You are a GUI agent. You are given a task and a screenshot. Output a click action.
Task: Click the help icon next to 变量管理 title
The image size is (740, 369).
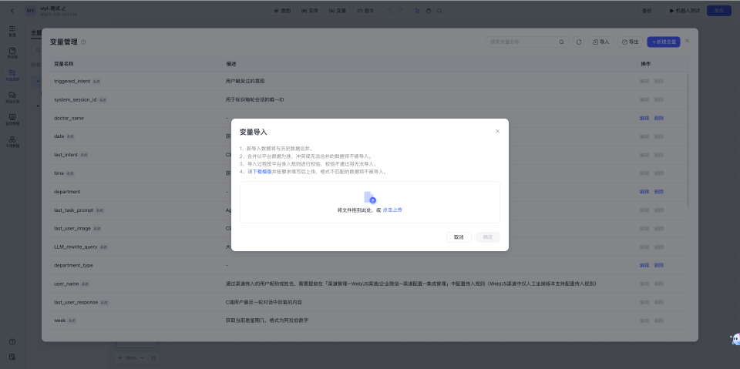pos(83,42)
